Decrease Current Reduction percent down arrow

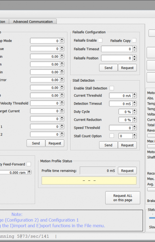(x=134, y=121)
